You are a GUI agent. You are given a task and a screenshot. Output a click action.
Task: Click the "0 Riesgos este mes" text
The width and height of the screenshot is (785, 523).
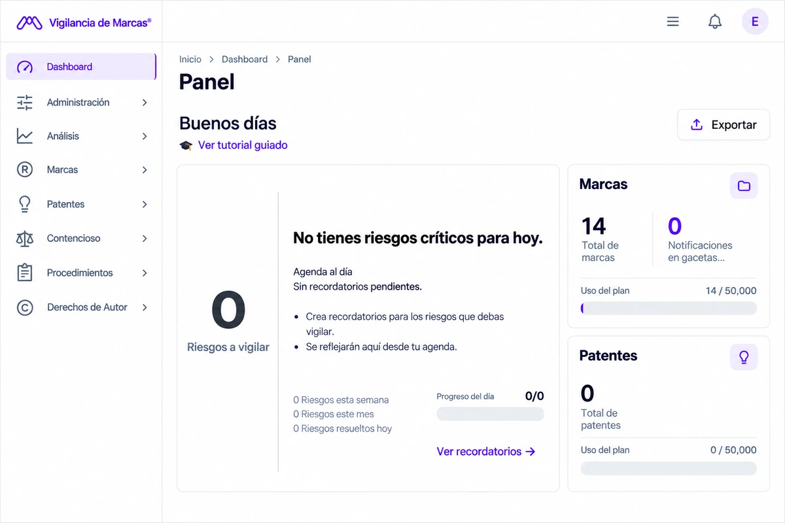[x=334, y=414]
